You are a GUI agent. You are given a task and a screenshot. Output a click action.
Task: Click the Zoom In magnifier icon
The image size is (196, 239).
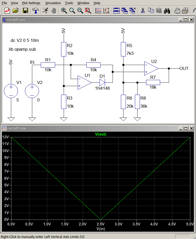coord(64,11)
